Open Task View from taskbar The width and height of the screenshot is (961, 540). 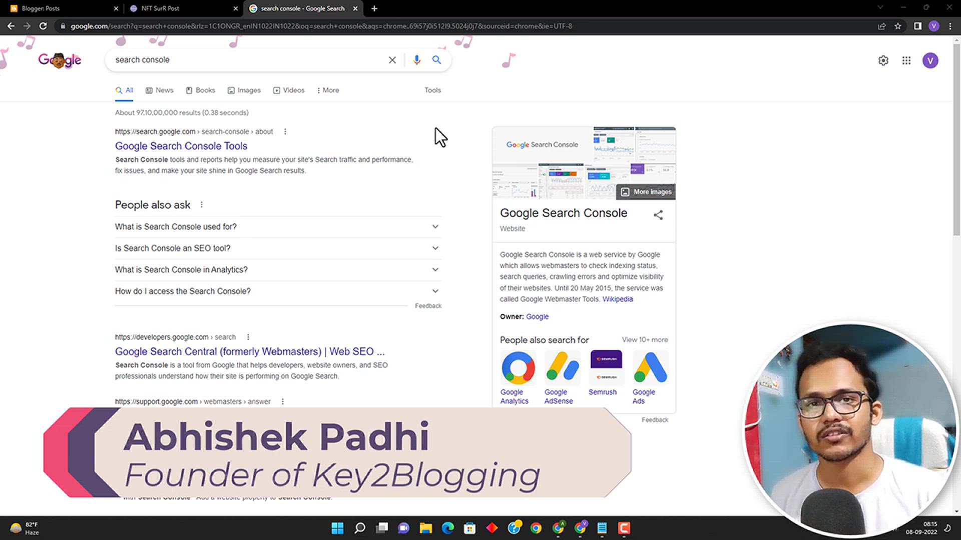(x=382, y=528)
